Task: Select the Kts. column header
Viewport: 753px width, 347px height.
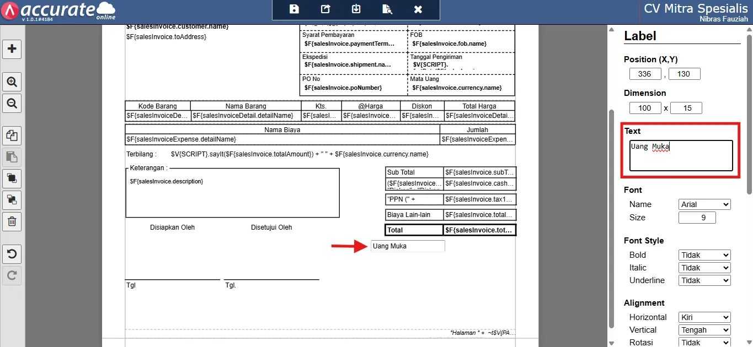Action: point(322,106)
